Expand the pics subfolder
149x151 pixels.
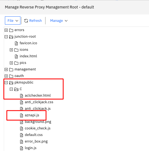pyautogui.click(x=11, y=63)
